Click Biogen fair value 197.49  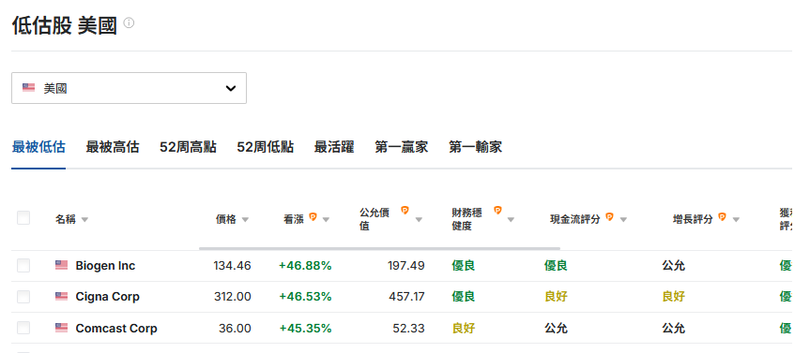406,266
